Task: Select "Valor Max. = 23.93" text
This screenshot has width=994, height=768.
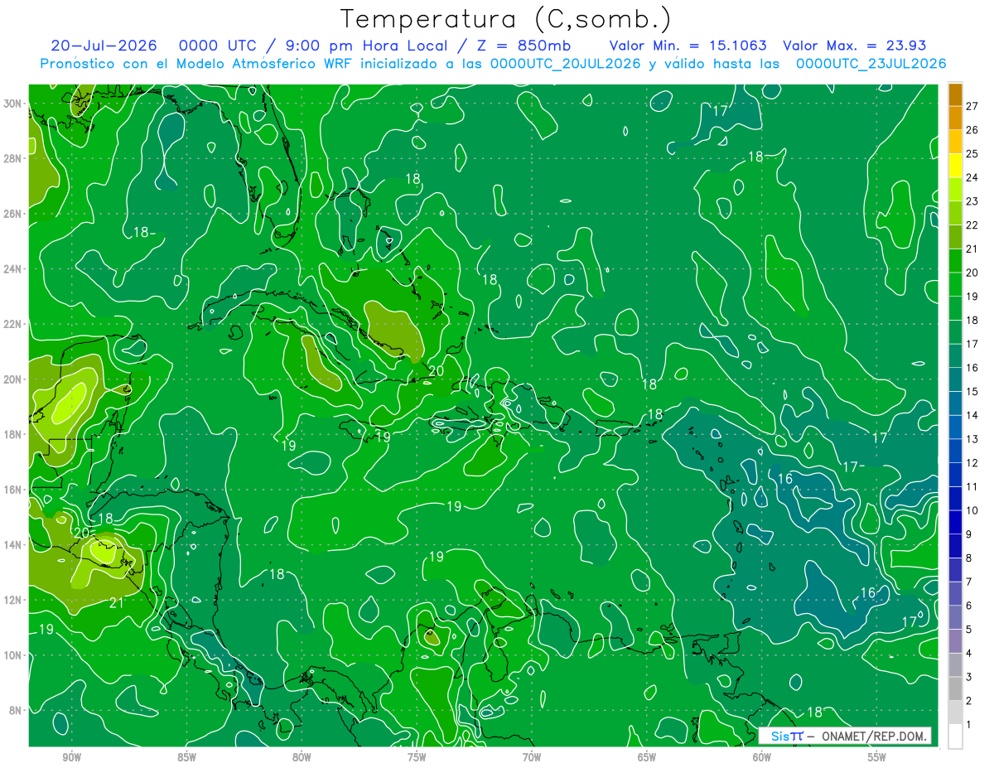Action: 855,46
